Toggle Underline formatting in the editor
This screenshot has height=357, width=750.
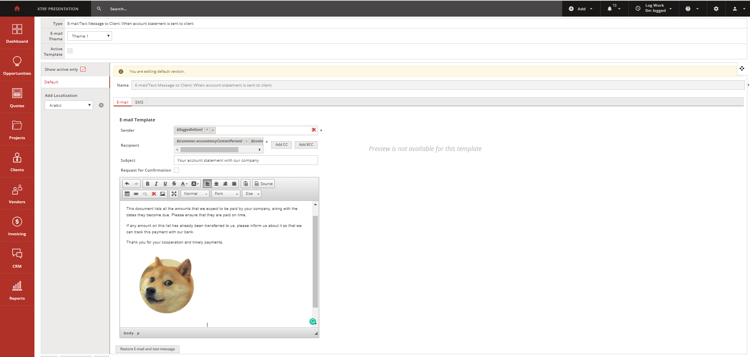tap(165, 183)
